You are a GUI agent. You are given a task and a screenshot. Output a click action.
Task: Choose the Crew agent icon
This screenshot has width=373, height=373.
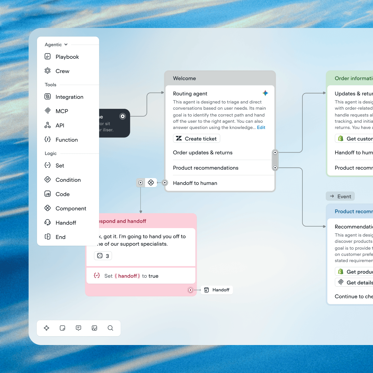click(x=48, y=71)
